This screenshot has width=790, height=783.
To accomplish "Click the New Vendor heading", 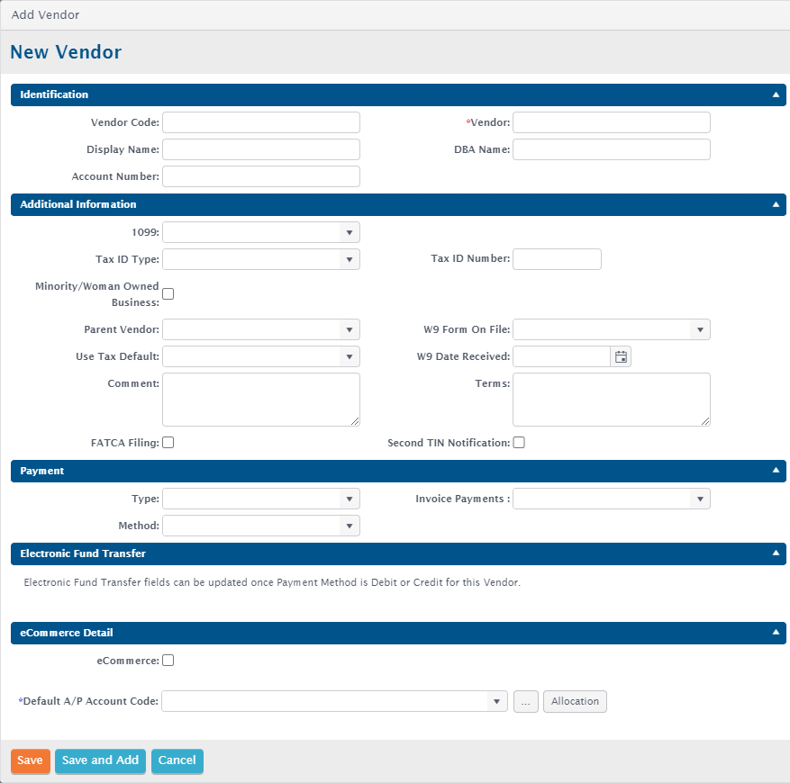I will tap(66, 52).
